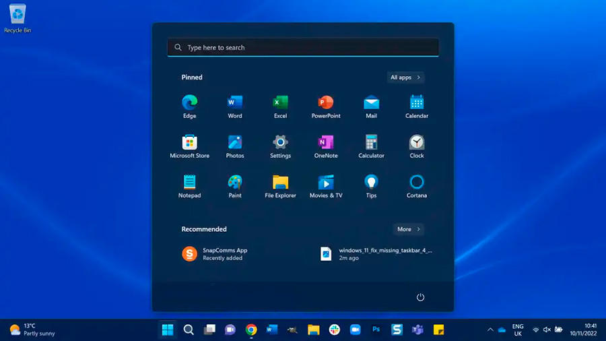This screenshot has height=341, width=606.
Task: Open the recommended windows_11_fix_missing_taskbar file
Action: (377, 253)
